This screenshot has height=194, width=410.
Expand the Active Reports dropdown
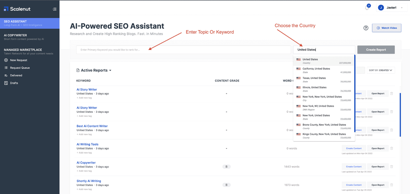pyautogui.click(x=111, y=70)
